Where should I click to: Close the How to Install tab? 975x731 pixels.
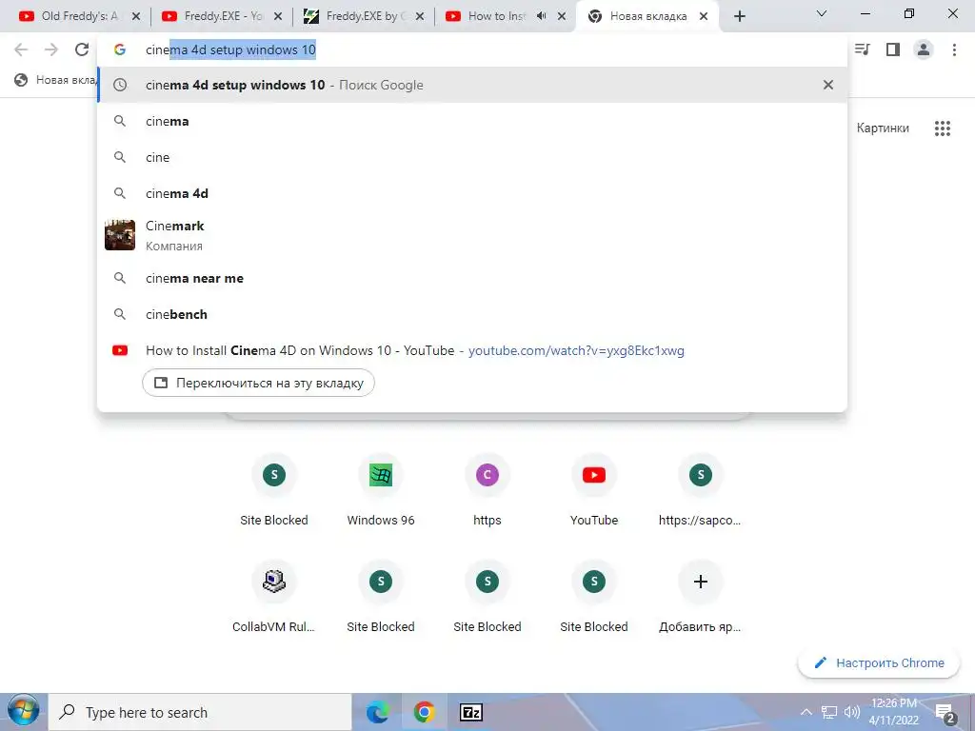[x=562, y=17]
